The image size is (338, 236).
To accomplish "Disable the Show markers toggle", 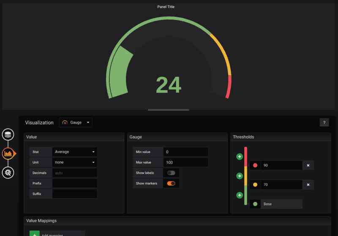I will (x=171, y=183).
